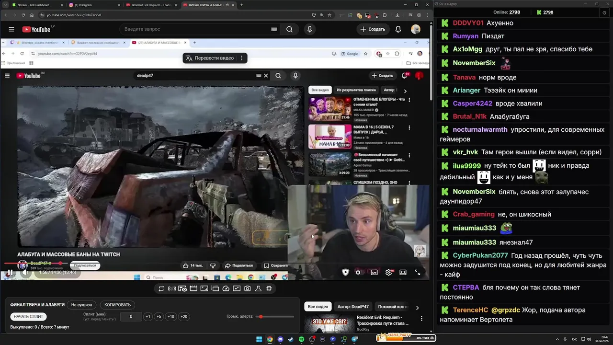Switch to the Instagram browser tab

94,5
